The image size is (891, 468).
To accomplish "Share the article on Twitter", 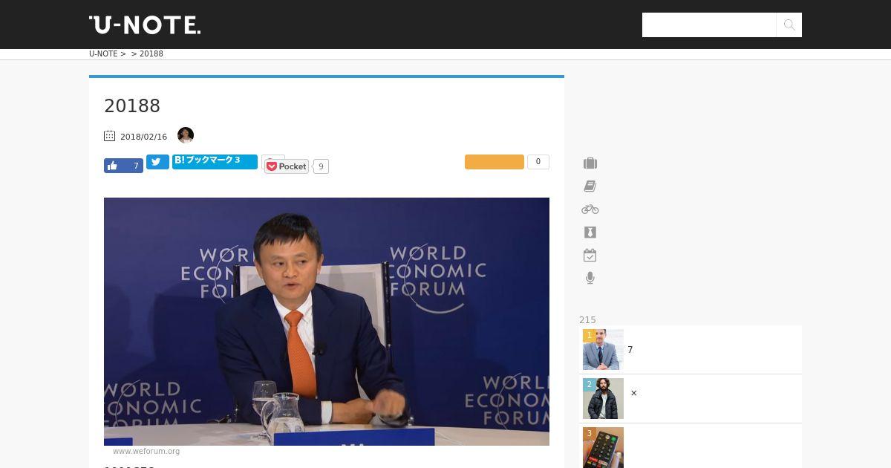I will pos(157,162).
